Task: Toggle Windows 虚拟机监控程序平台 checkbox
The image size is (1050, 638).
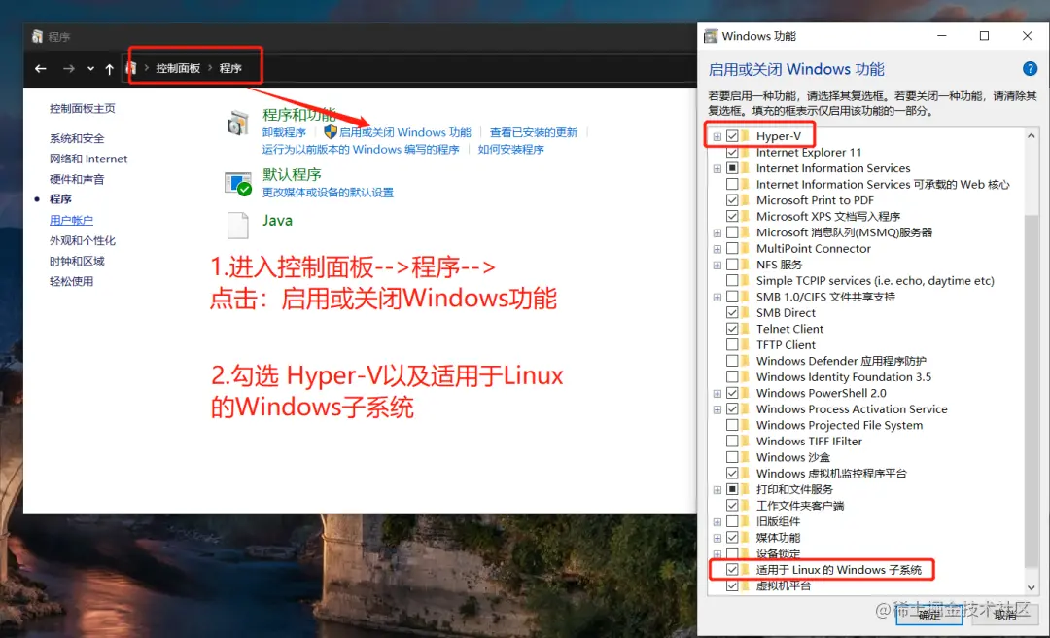Action: (732, 474)
